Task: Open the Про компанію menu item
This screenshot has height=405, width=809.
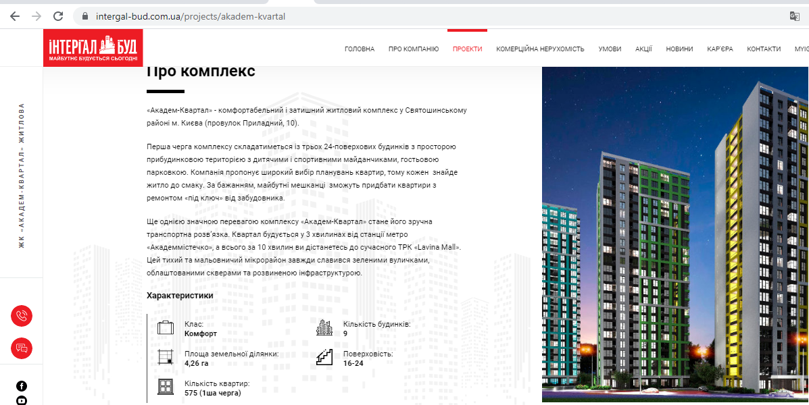Action: 413,49
